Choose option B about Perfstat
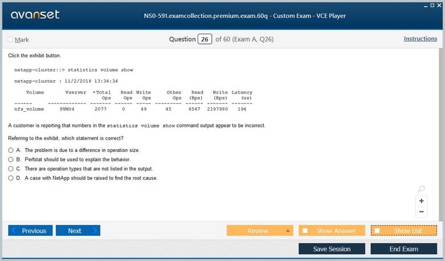 coord(11,159)
